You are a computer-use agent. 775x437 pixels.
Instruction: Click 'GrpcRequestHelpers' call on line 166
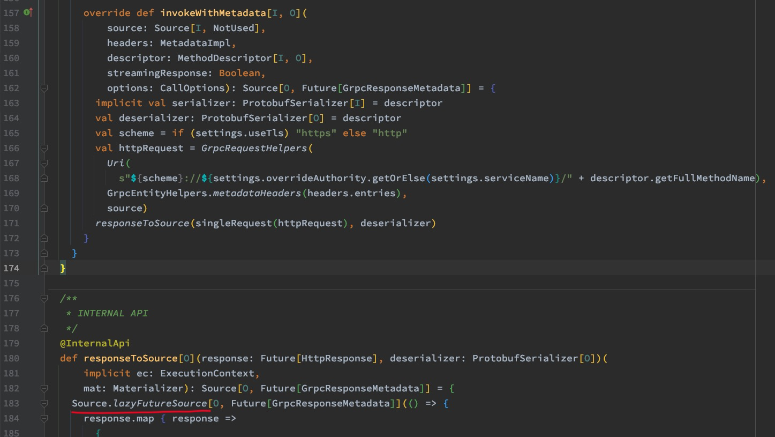[254, 148]
